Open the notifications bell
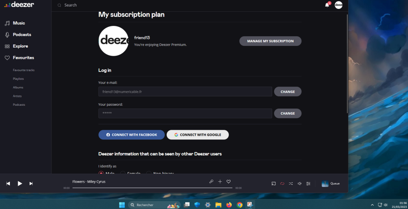The width and height of the screenshot is (408, 209). 327,5
